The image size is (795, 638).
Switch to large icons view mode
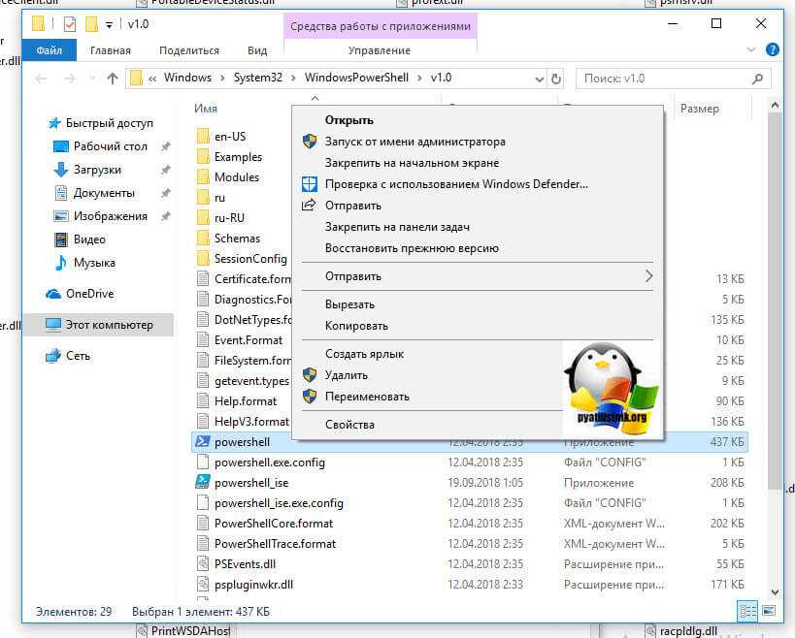(769, 611)
